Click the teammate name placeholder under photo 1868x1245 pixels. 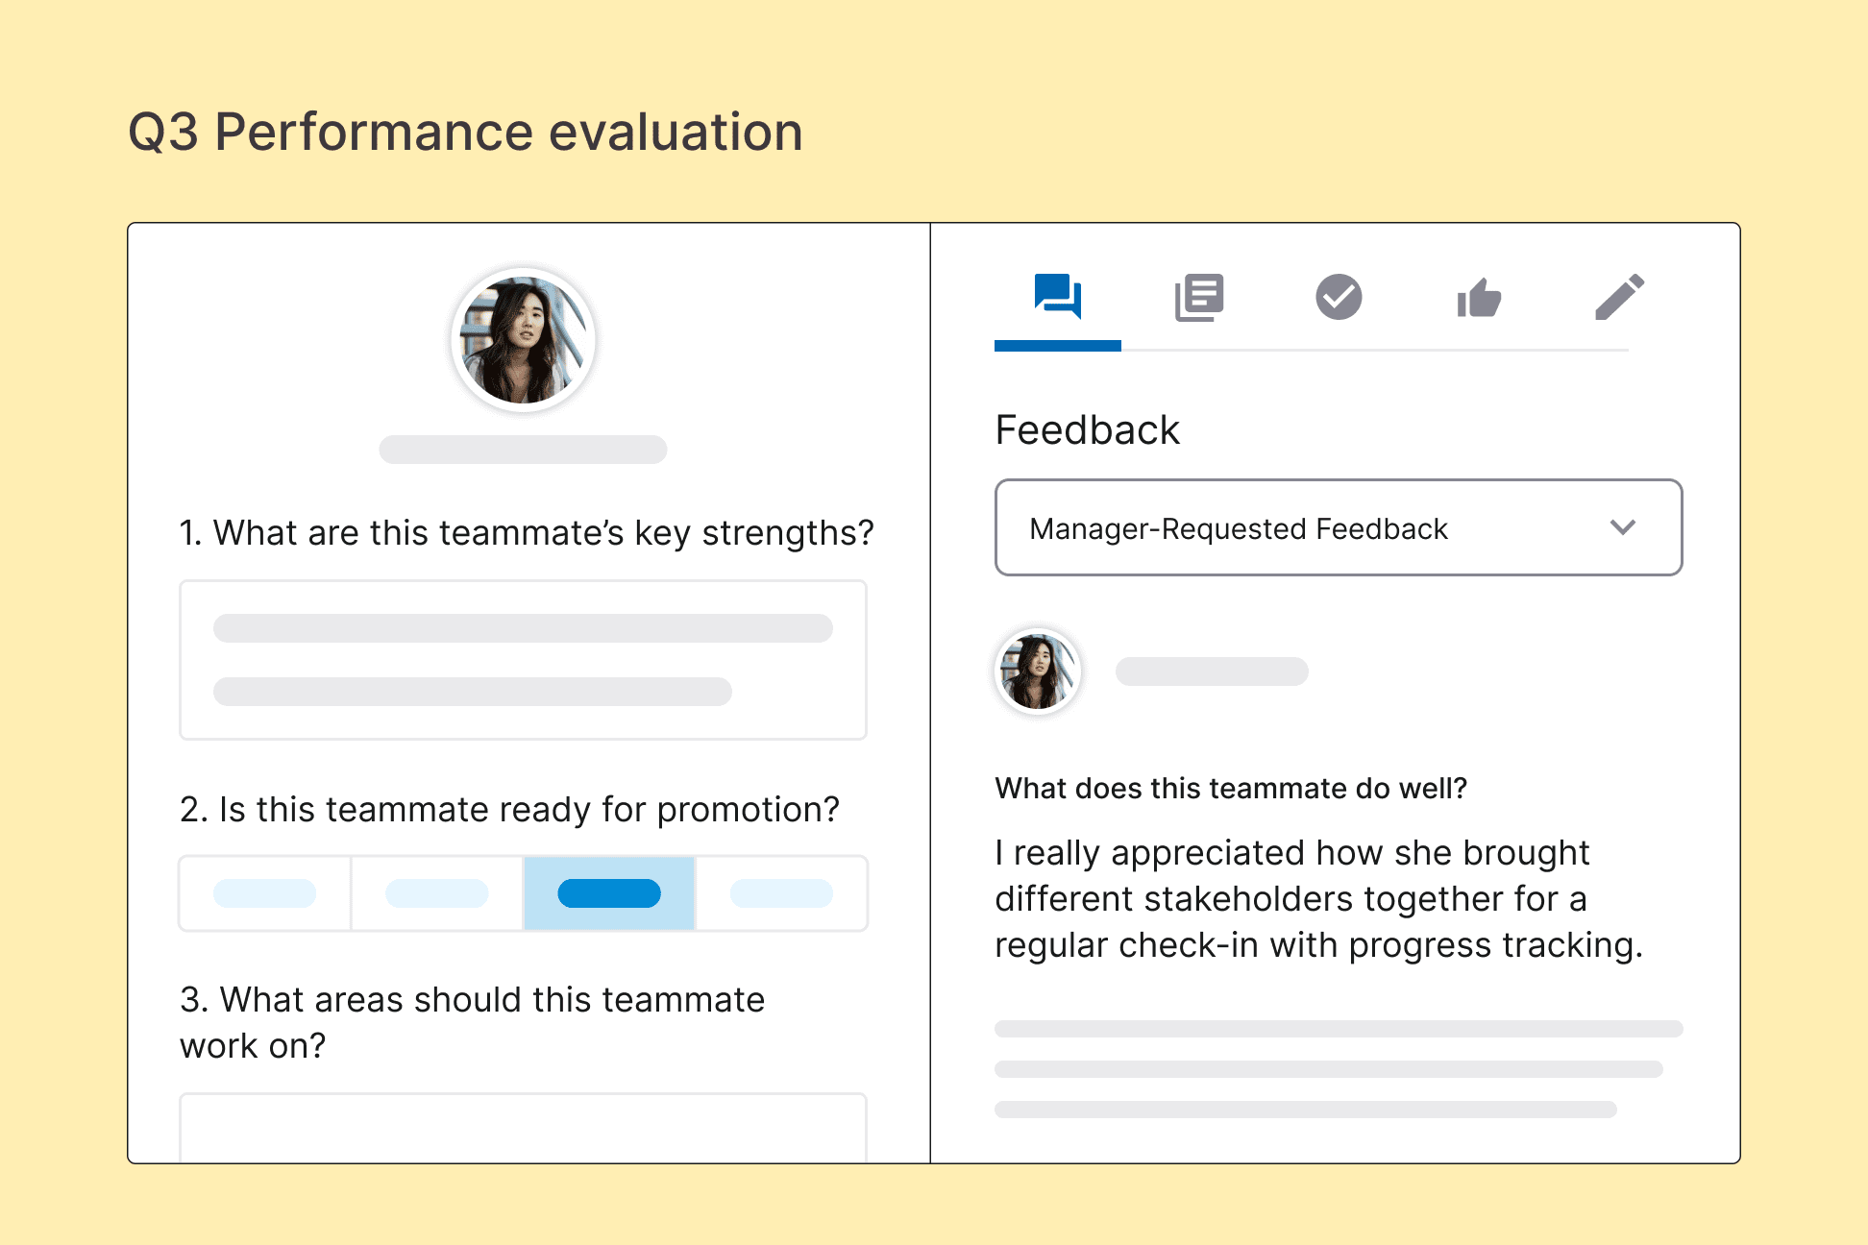click(523, 450)
